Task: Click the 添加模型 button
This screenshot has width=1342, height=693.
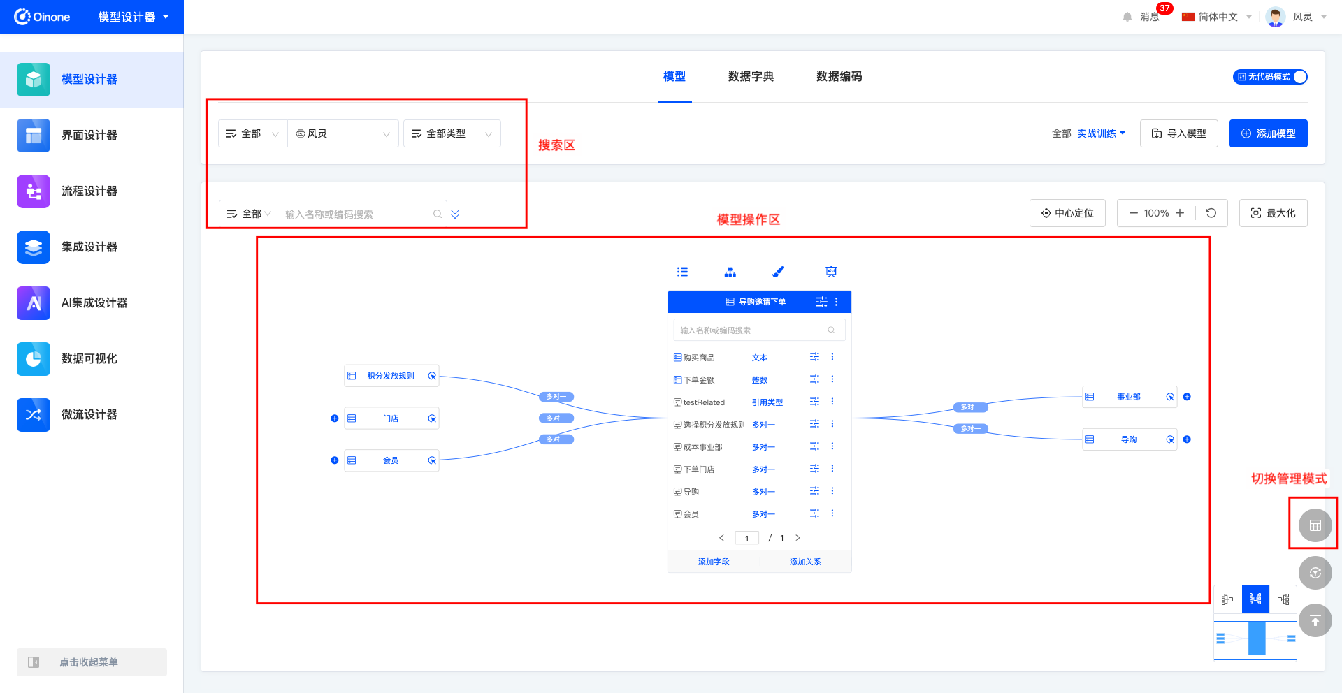Action: click(1268, 133)
